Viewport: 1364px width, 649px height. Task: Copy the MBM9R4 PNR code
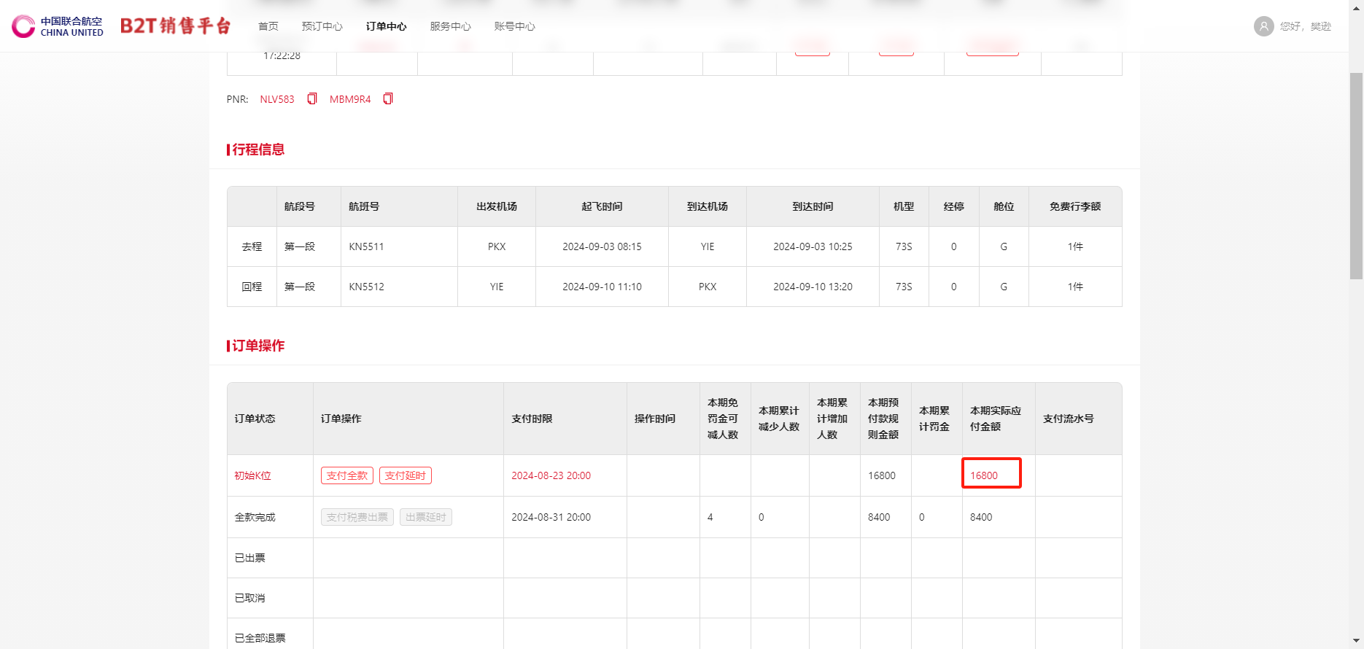click(388, 99)
